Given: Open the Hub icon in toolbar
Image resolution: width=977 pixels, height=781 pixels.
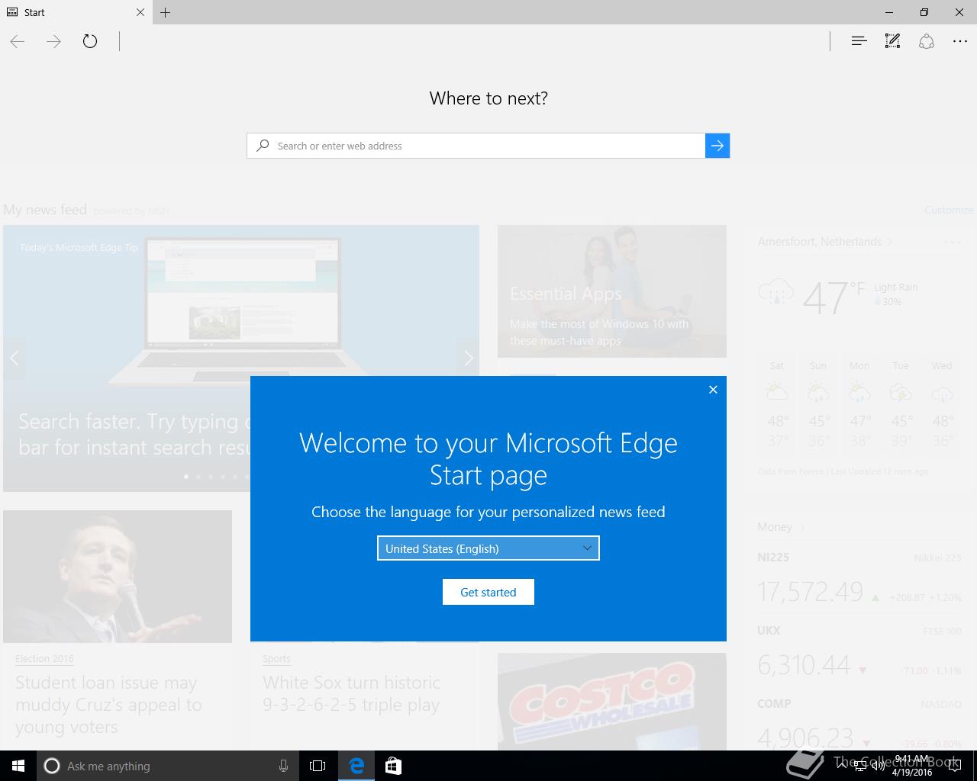Looking at the screenshot, I should click(x=859, y=41).
